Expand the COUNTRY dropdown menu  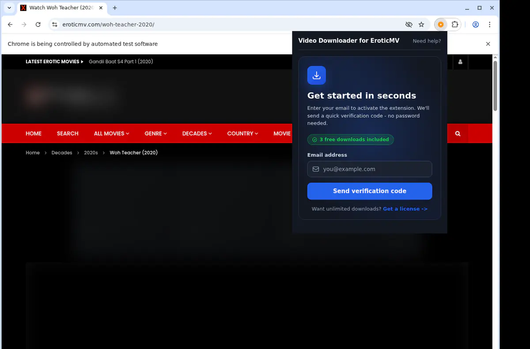tap(242, 133)
